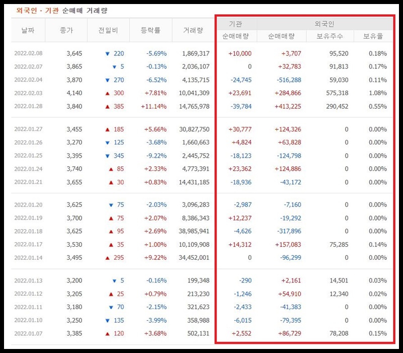Click closing price 4,140
Viewport: 403px width, 353px height.
pyautogui.click(x=74, y=93)
